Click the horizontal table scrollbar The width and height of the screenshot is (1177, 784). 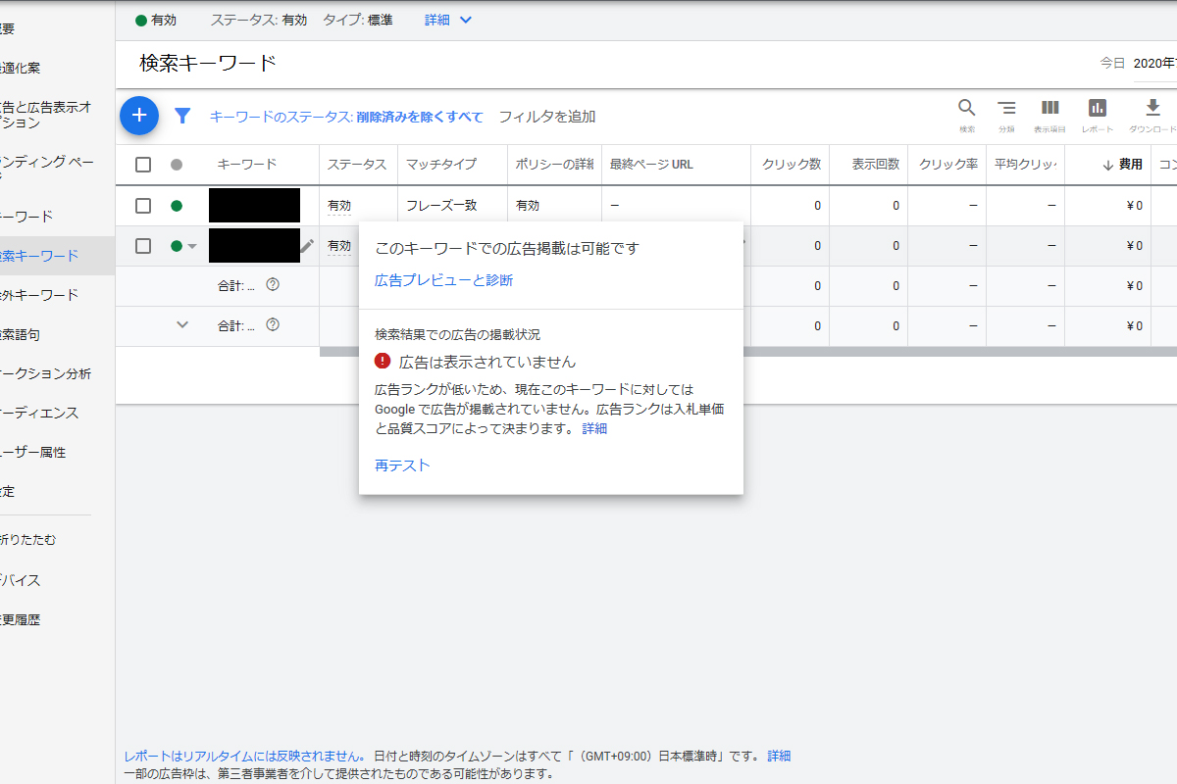coord(748,351)
